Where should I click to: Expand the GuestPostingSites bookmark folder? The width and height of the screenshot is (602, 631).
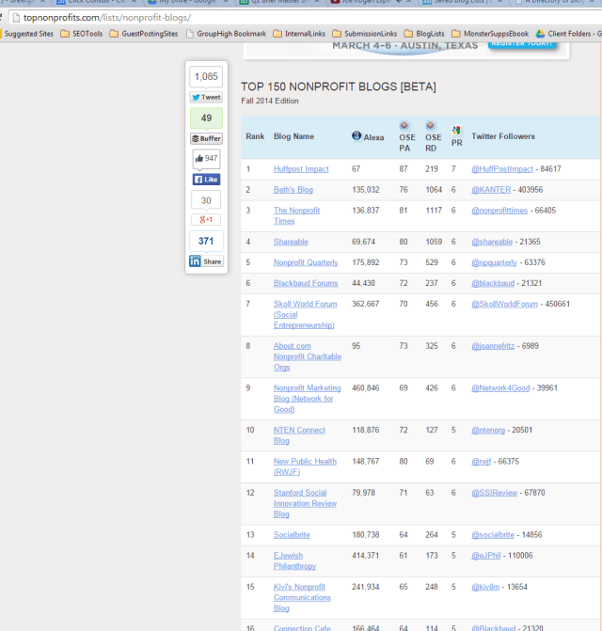point(146,33)
